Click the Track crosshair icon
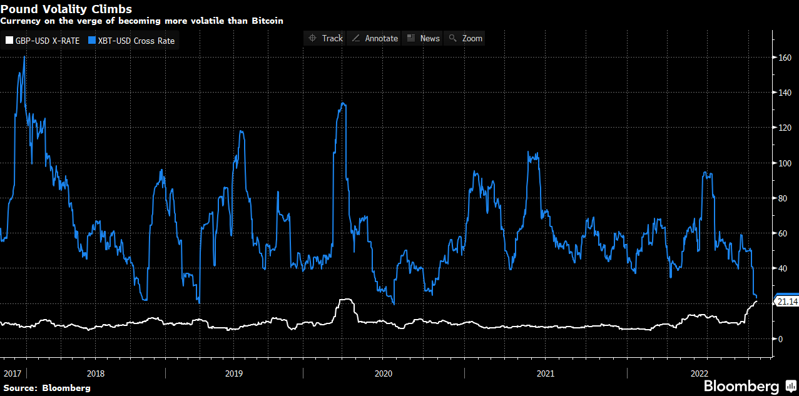Image resolution: width=799 pixels, height=396 pixels. [x=313, y=39]
